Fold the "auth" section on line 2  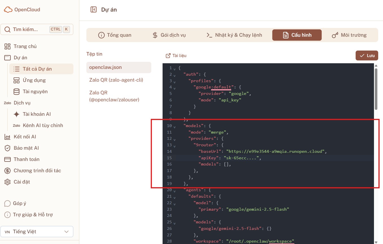coord(174,75)
